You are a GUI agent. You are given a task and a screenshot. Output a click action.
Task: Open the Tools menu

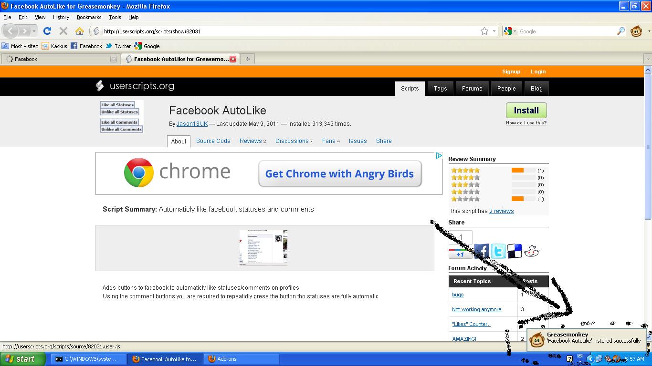[x=115, y=17]
